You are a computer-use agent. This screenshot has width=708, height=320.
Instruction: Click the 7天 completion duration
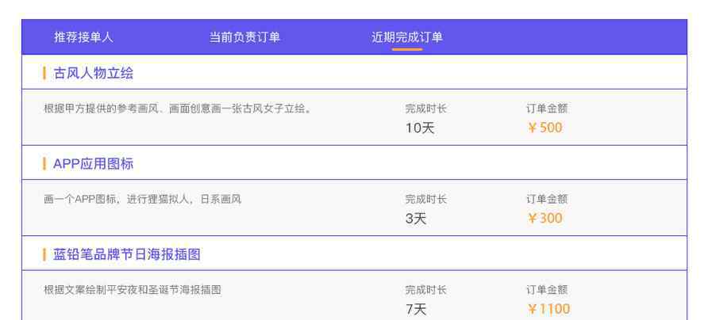416,310
